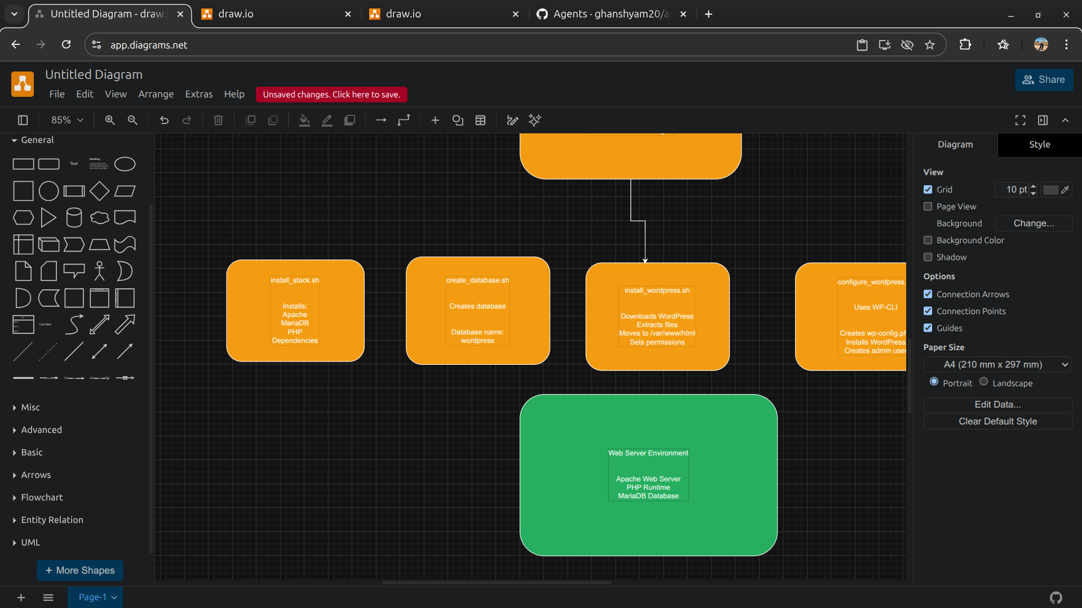The image size is (1082, 608).
Task: Open the Insert plus icon
Action: point(435,120)
